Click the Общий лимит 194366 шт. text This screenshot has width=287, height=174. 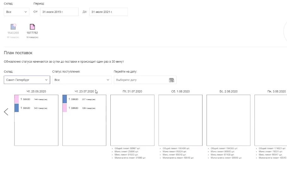coord(224,148)
